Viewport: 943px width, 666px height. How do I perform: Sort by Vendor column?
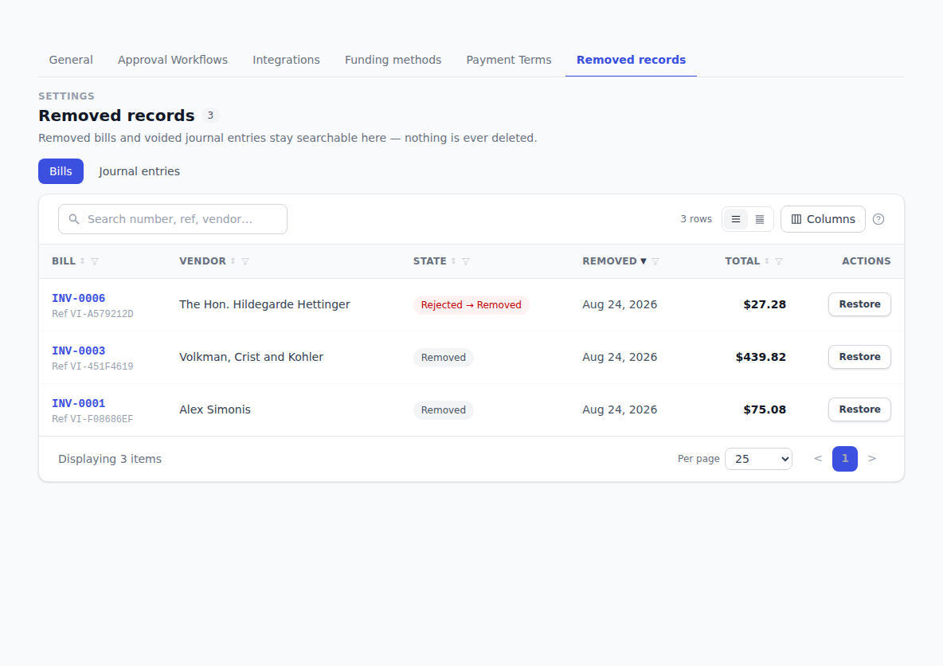tap(233, 261)
